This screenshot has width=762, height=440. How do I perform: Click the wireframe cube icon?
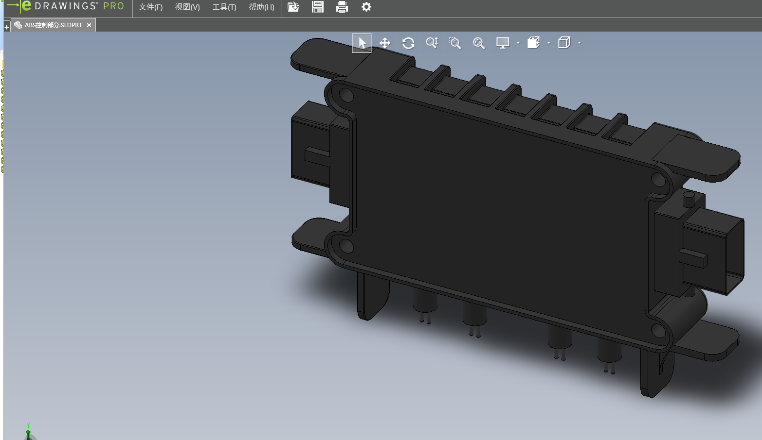pyautogui.click(x=564, y=43)
